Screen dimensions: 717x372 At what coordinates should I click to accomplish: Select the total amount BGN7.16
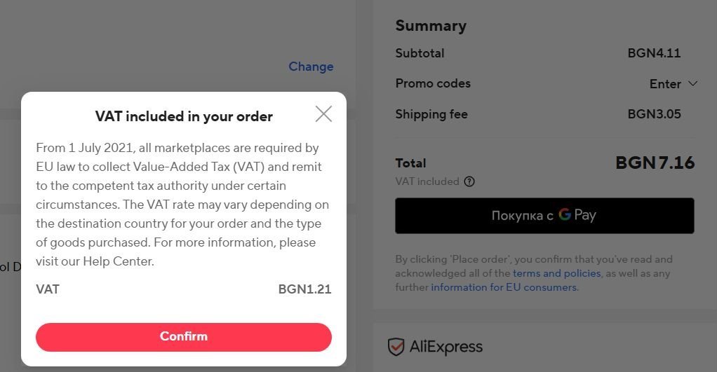click(x=655, y=163)
